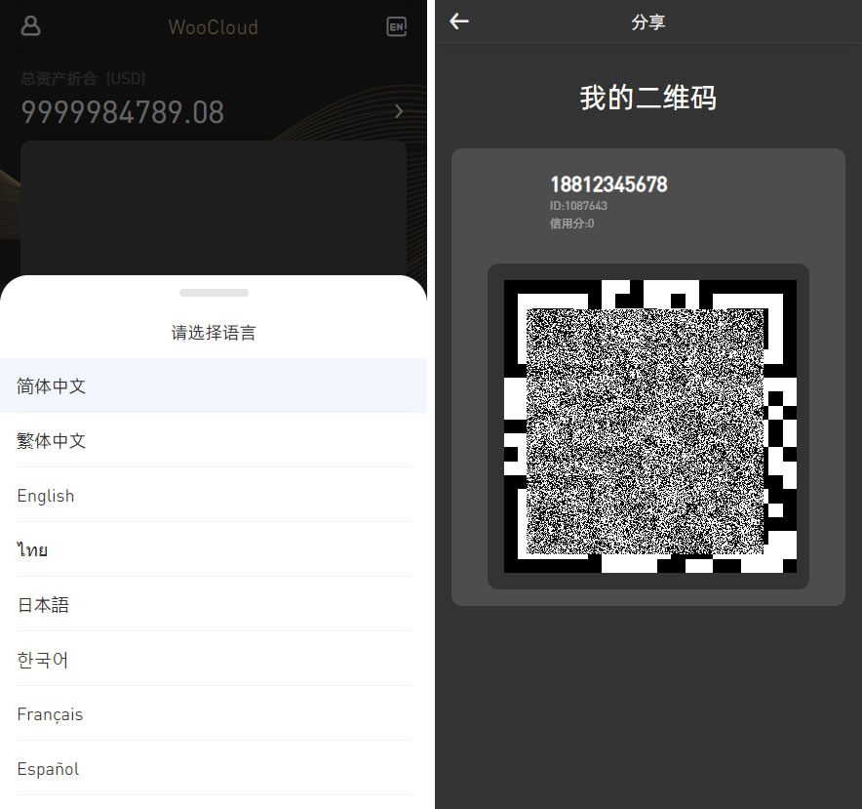Tap the EN language icon in top corner
Viewport: 862px width, 809px height.
pyautogui.click(x=396, y=26)
